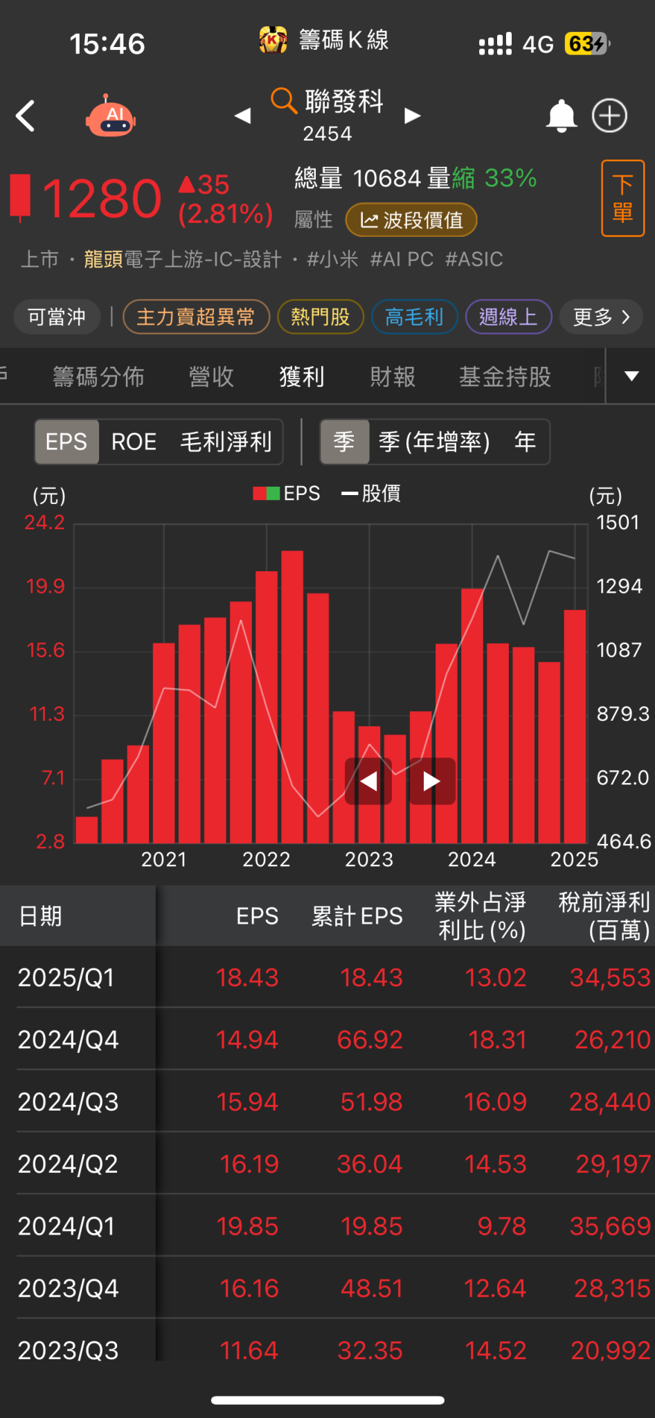The width and height of the screenshot is (655, 1418).
Task: Switch to the 獲利 tab
Action: [x=302, y=377]
